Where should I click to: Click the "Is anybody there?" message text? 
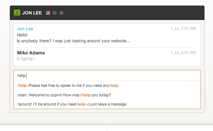tap(74, 41)
